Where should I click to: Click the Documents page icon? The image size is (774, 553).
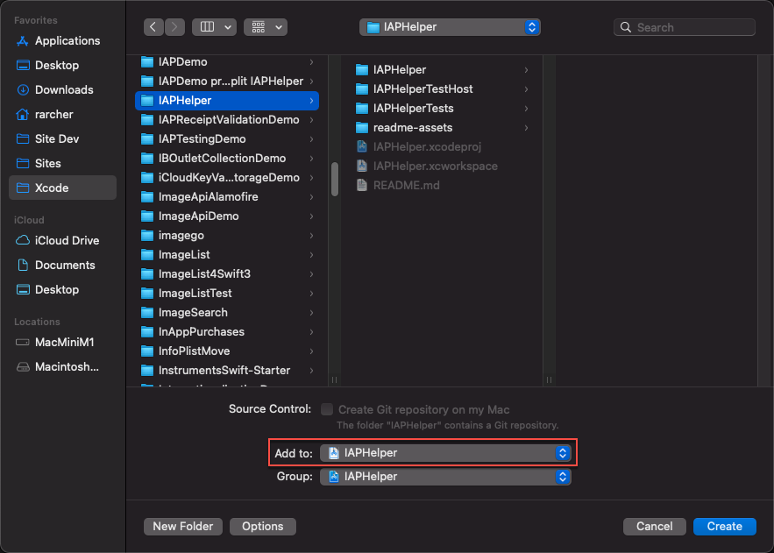[x=23, y=266]
